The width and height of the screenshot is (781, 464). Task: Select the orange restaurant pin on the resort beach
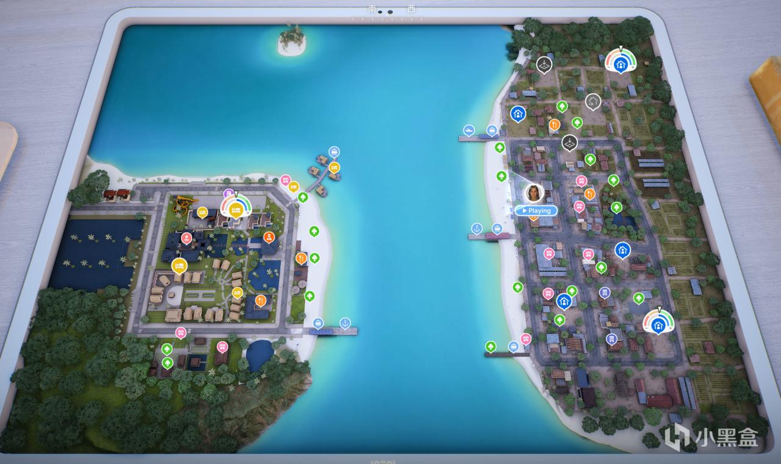[301, 258]
